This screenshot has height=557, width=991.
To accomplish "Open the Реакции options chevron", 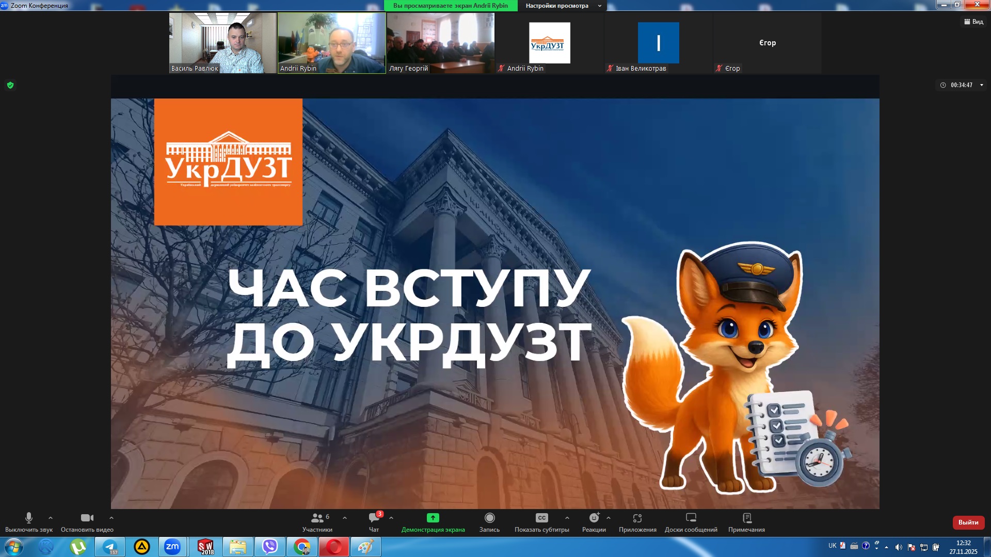I will tap(607, 518).
